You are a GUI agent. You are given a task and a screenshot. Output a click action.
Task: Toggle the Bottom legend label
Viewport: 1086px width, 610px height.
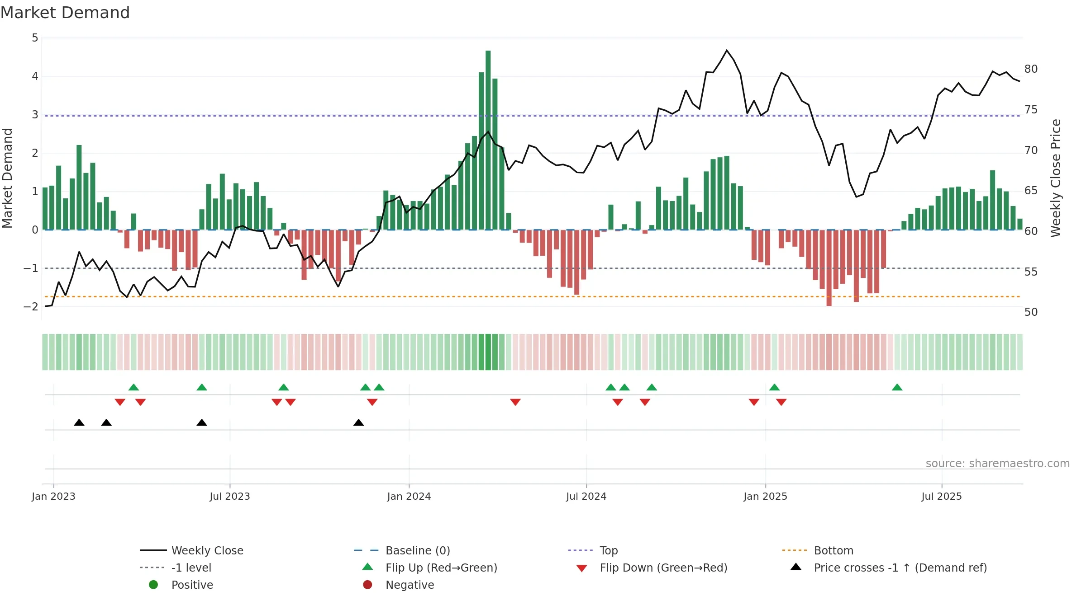(x=834, y=551)
